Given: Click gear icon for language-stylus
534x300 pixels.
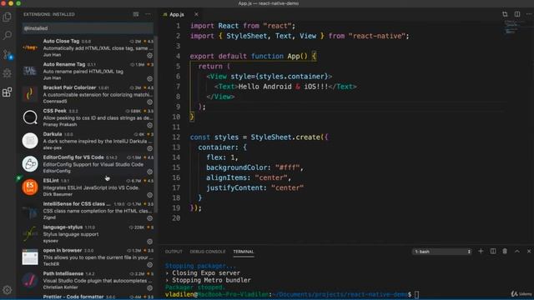Looking at the screenshot, I should [150, 242].
